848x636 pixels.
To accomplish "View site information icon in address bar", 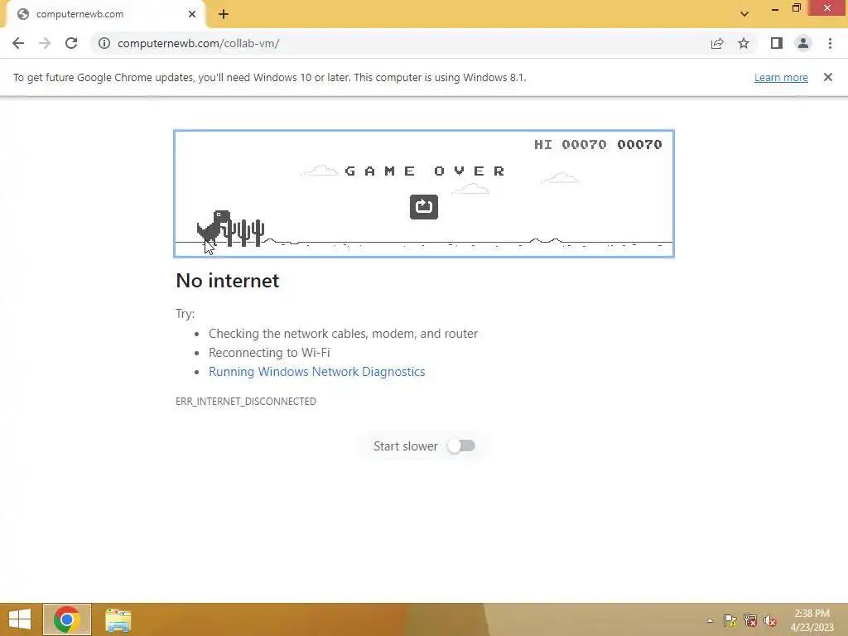I will [x=104, y=43].
